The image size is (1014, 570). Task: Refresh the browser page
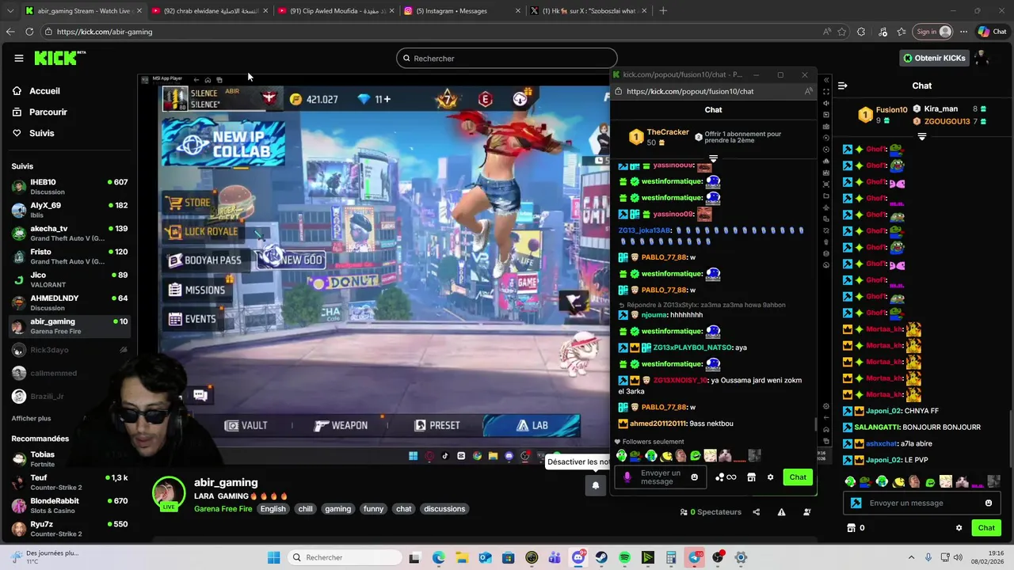[29, 32]
